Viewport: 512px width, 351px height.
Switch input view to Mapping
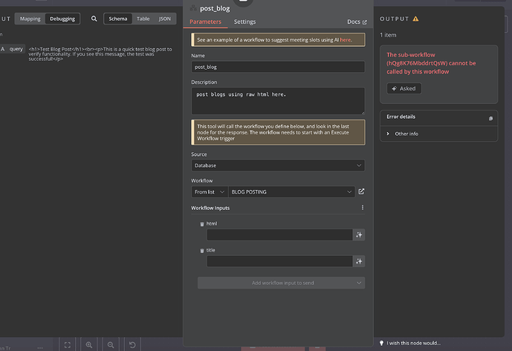coord(30,19)
